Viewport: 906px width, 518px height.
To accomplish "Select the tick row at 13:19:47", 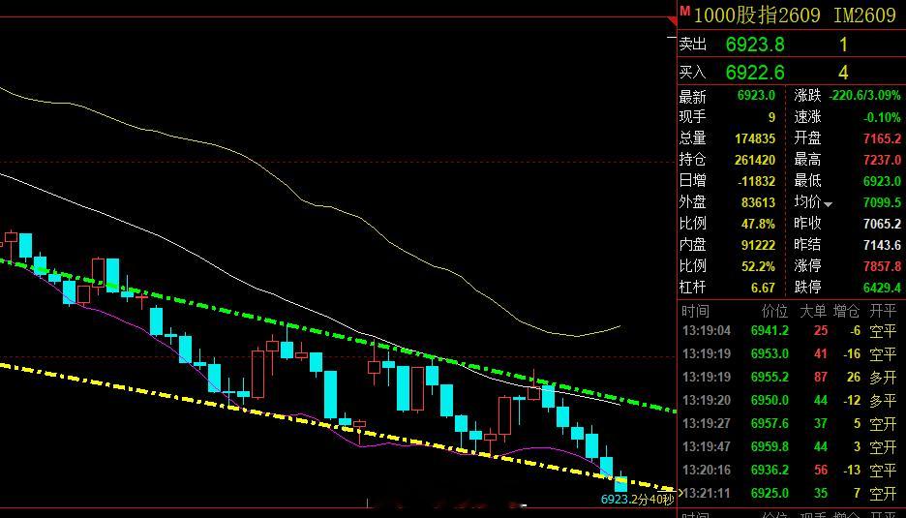I will coord(791,447).
